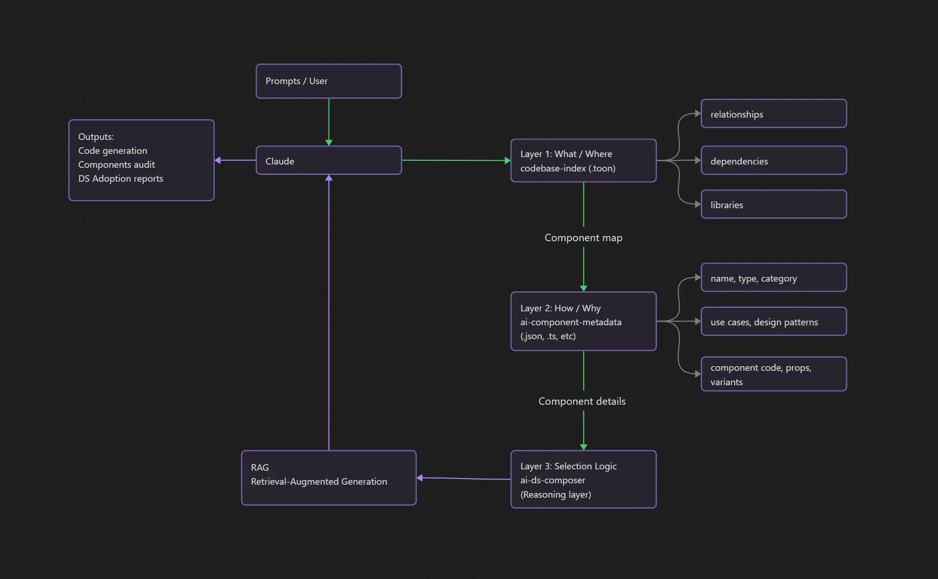Click Layer 1: What / Where node
The height and width of the screenshot is (579, 938).
coord(583,161)
